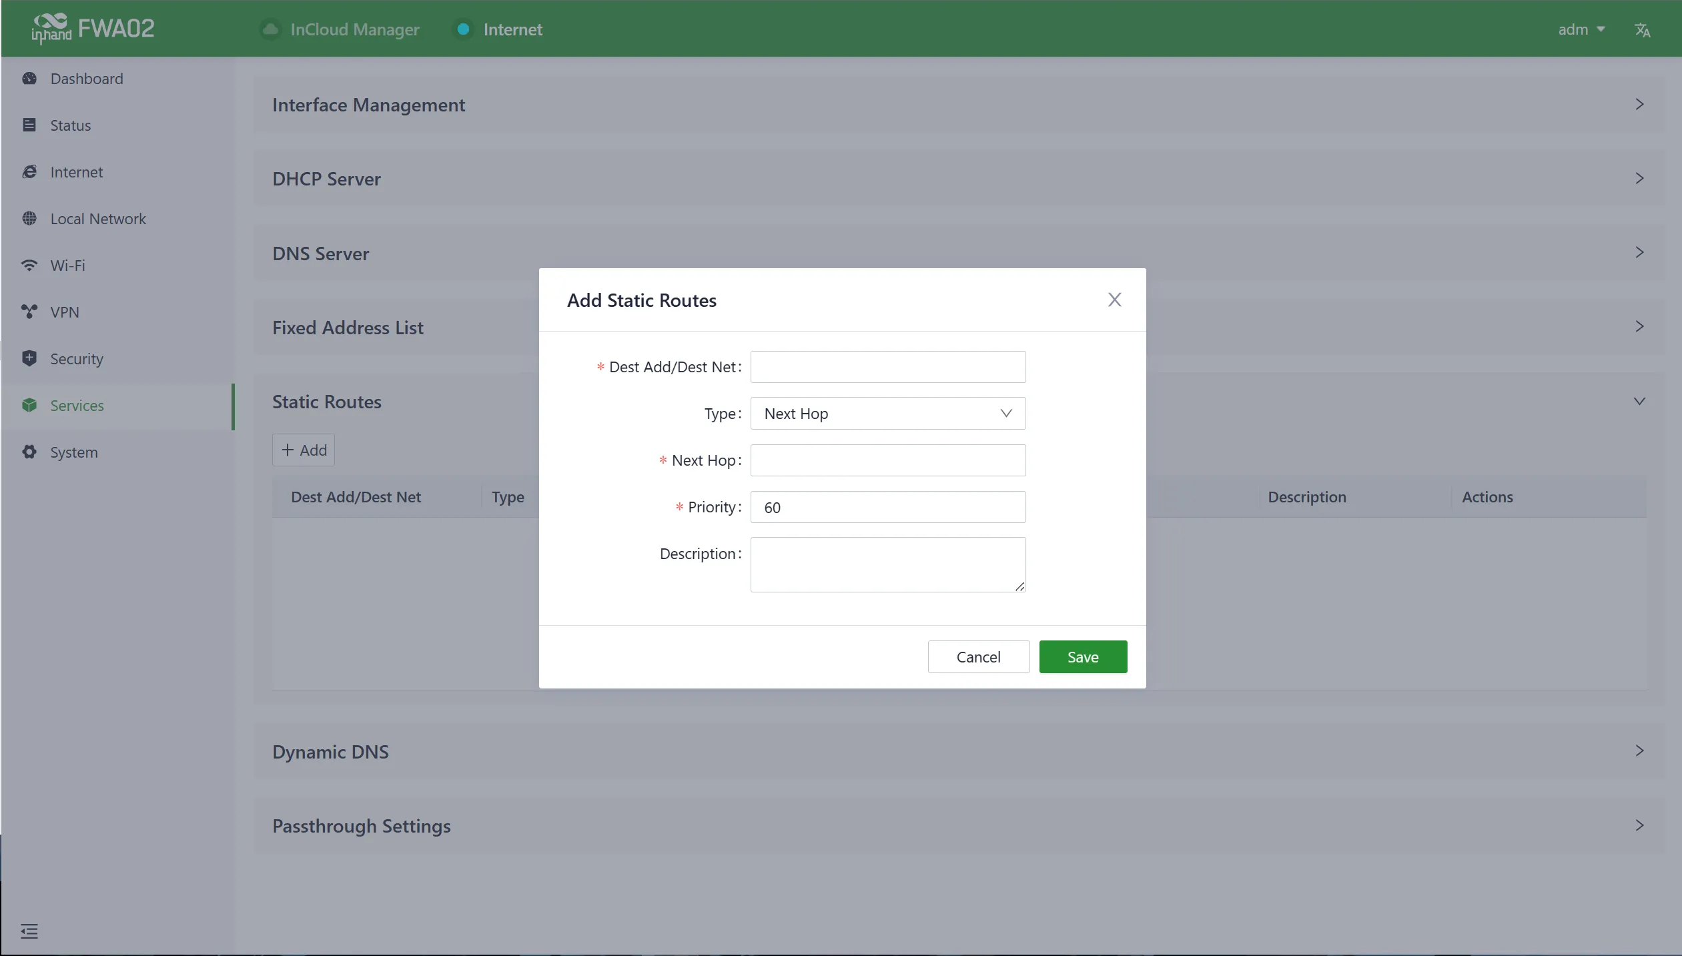Click the Wi-Fi signal icon
Viewport: 1682px width, 956px height.
point(29,266)
